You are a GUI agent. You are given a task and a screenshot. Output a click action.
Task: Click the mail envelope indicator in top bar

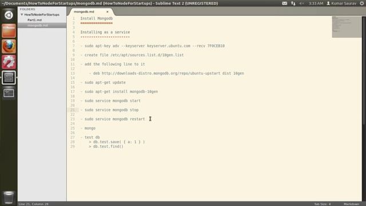[285, 3]
